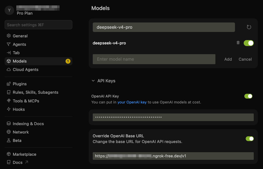The height and width of the screenshot is (169, 263).
Task: Delete the deepseek-v4-pro model with the trash icon
Action: pos(238,43)
